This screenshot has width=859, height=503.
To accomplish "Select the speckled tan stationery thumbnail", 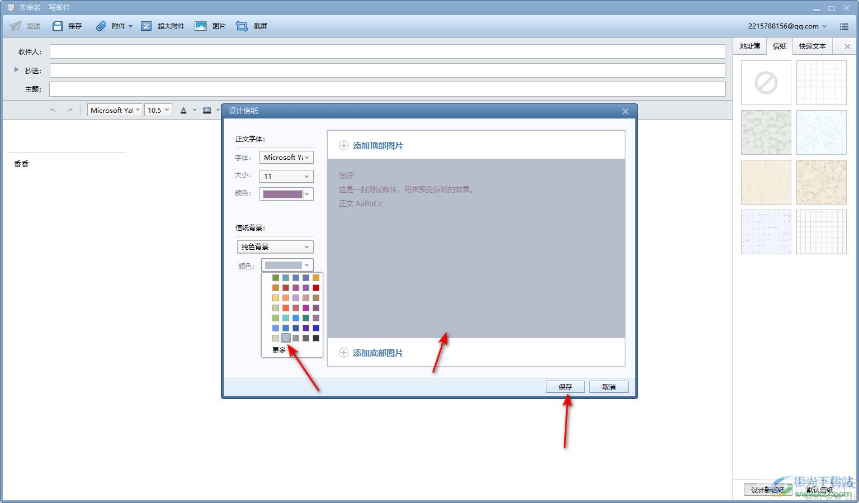I will (x=822, y=182).
